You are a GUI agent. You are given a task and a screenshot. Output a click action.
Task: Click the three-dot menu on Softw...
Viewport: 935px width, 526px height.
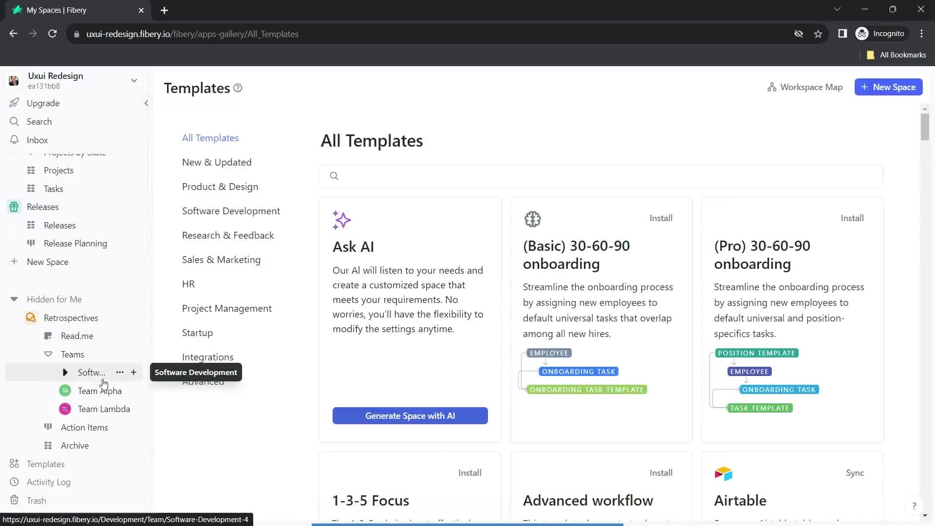click(120, 373)
